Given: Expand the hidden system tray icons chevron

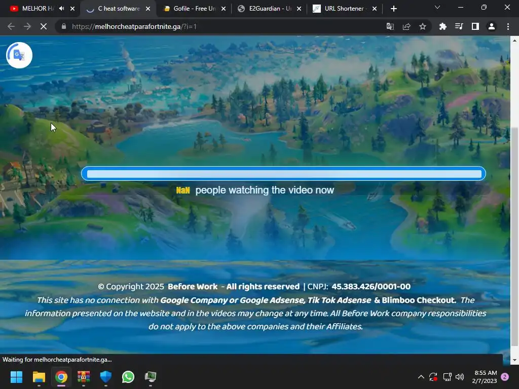Looking at the screenshot, I should 421,377.
